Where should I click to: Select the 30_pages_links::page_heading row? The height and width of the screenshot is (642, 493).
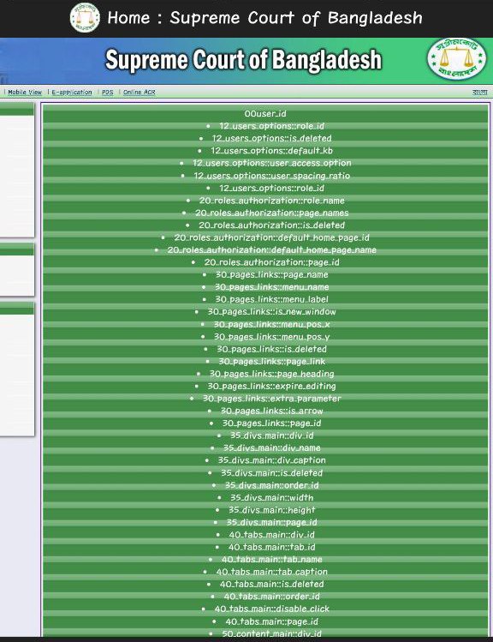tap(272, 374)
